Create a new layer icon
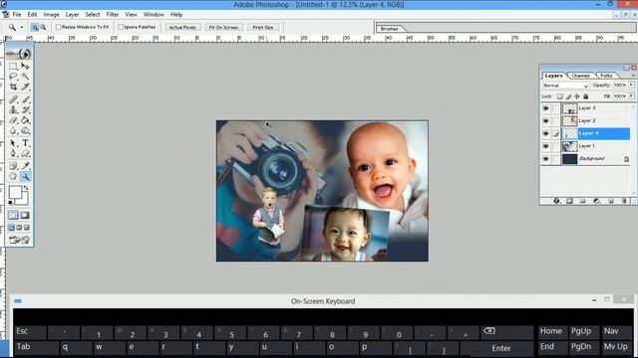The width and height of the screenshot is (638, 358). pos(611,201)
